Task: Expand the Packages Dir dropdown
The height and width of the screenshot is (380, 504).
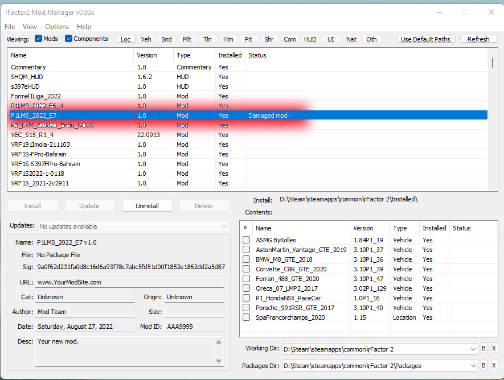Action: coord(473,365)
